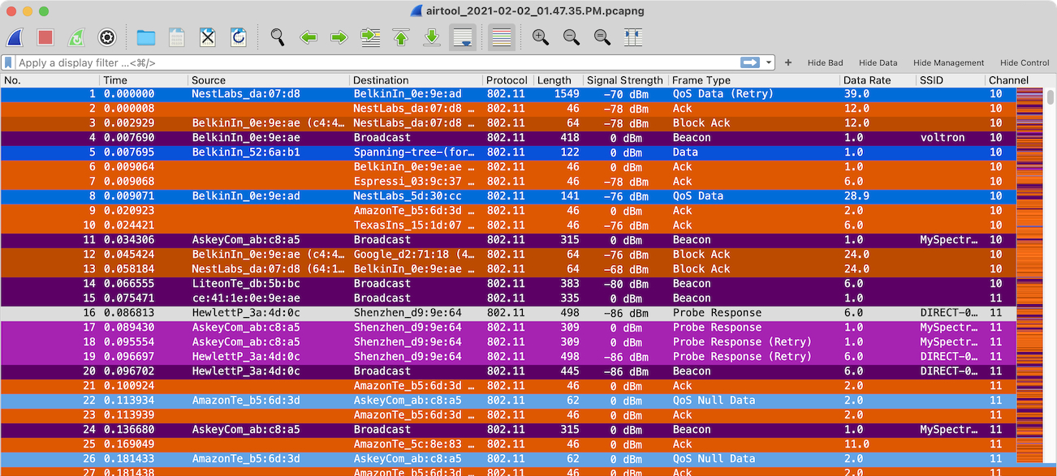The width and height of the screenshot is (1057, 476).
Task: Select packet 18 Probe Response (Retry) cell
Action: tap(742, 342)
